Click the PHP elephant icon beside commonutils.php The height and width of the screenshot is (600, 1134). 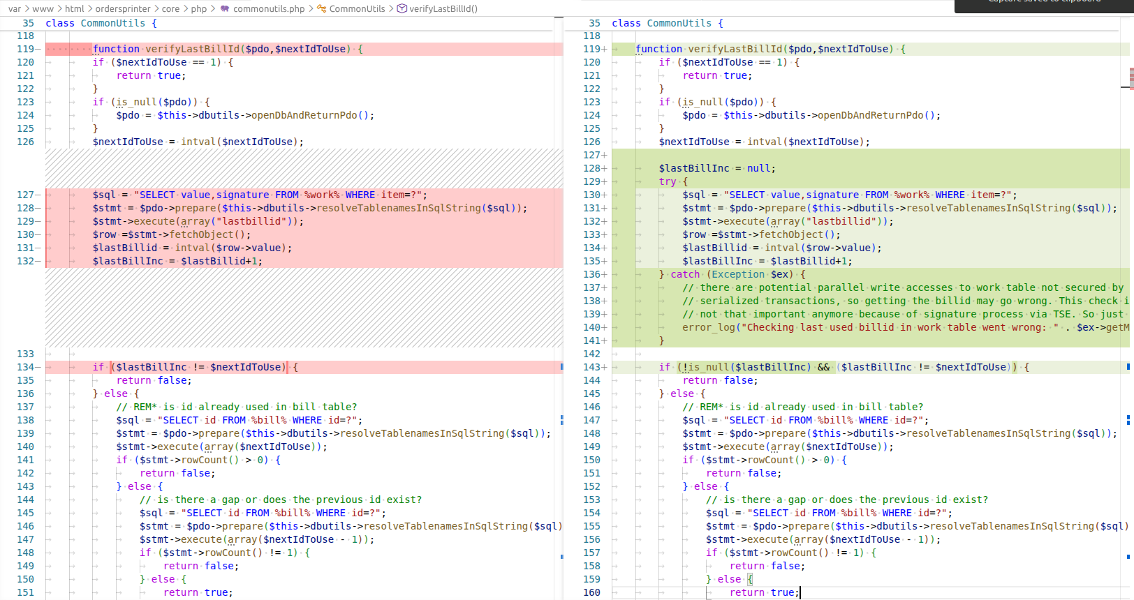point(225,8)
